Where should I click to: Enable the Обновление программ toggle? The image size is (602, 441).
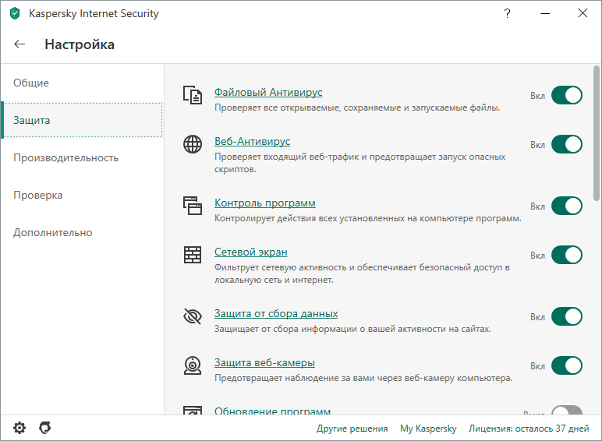pyautogui.click(x=567, y=411)
